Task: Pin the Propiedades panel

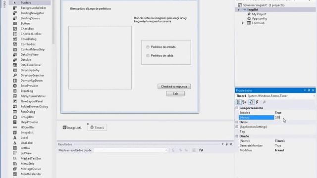Action: (309, 90)
